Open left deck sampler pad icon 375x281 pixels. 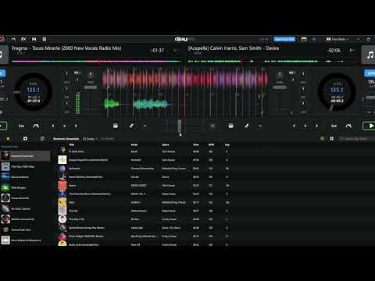click(x=116, y=126)
